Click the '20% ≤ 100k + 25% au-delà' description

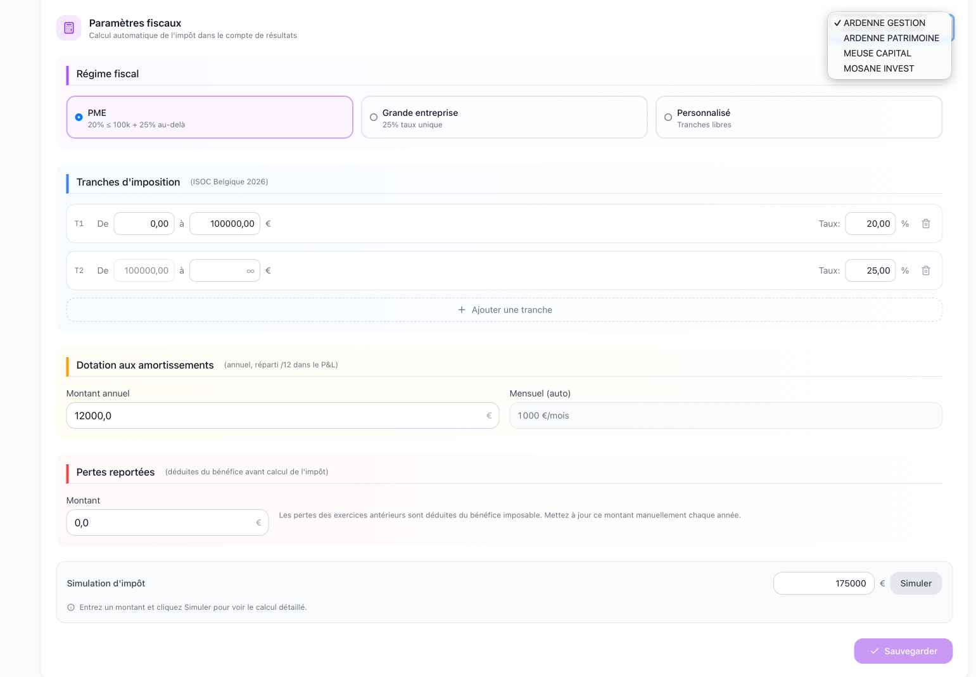[136, 125]
